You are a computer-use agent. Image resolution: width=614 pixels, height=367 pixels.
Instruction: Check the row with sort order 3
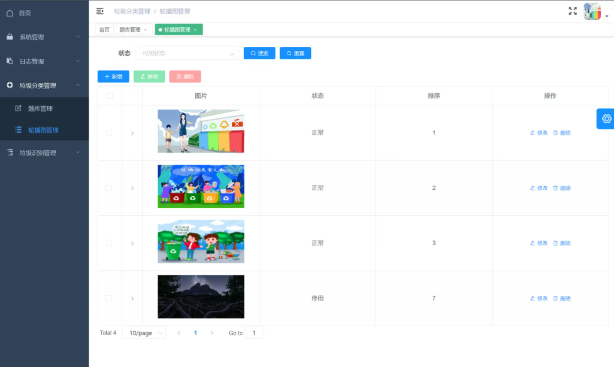(109, 243)
